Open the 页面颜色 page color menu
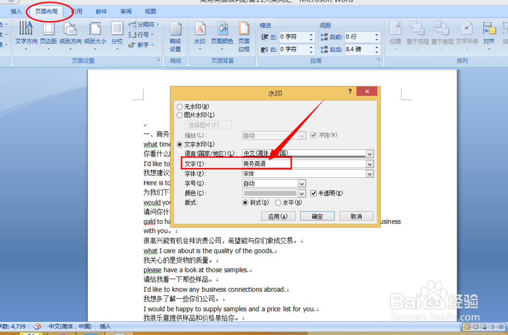This screenshot has height=335, width=508. pos(222,36)
